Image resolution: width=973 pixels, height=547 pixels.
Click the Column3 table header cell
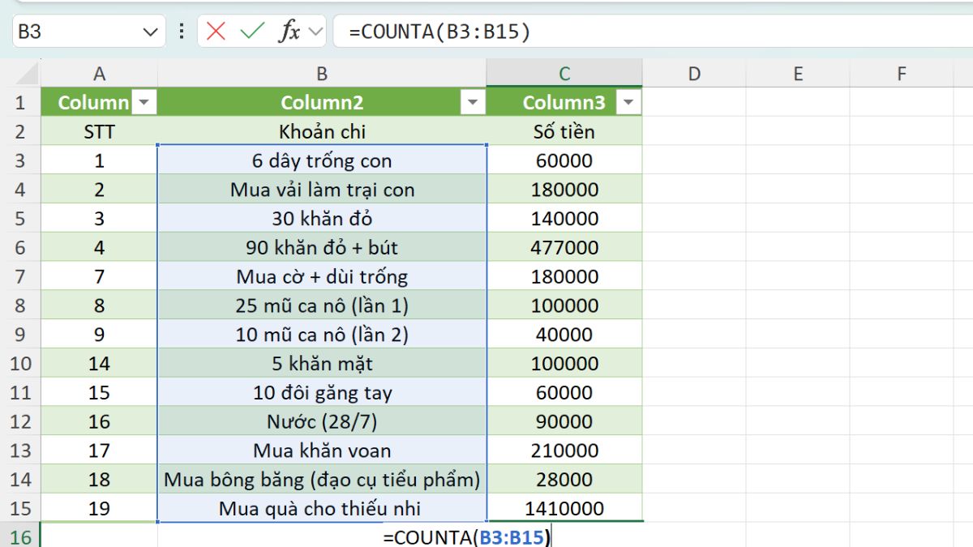[564, 102]
